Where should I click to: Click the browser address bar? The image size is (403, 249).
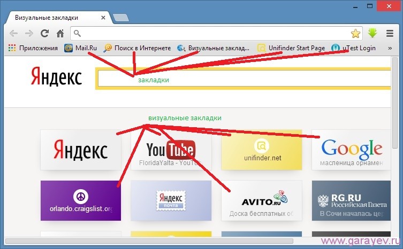216,33
